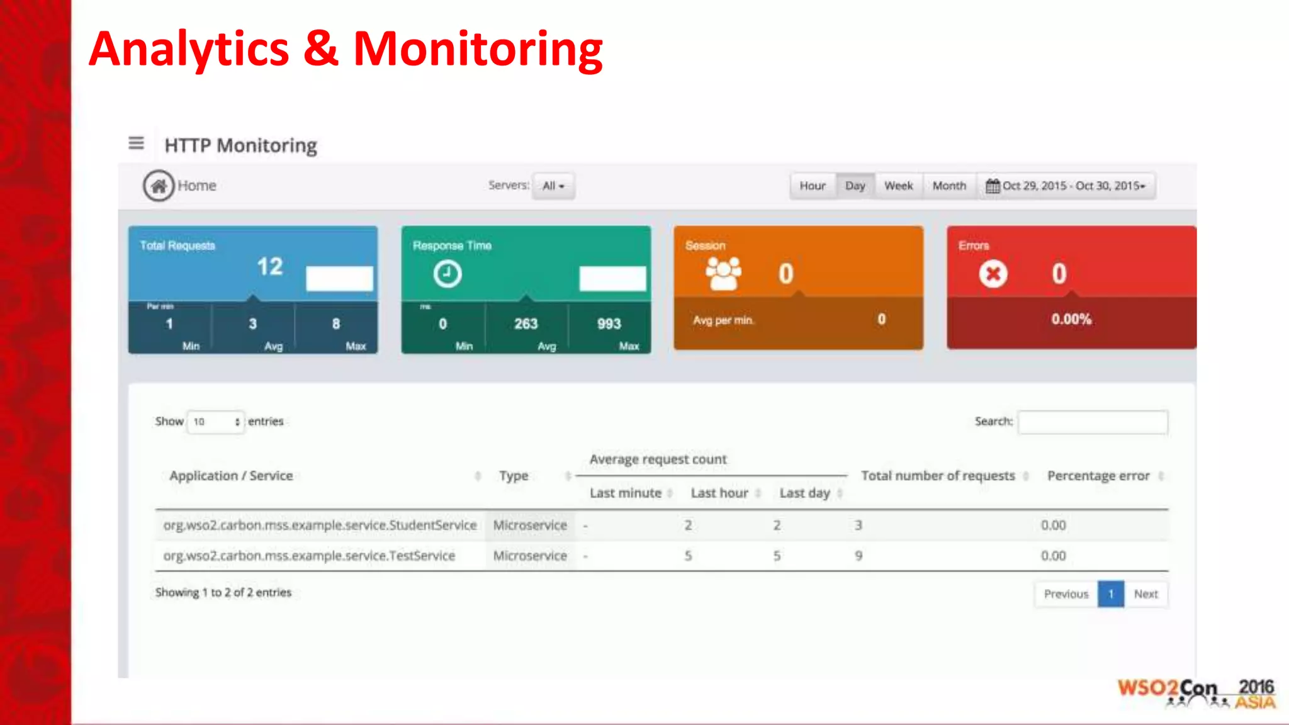Click the Total Requests value 12
The image size is (1289, 725).
pos(270,267)
